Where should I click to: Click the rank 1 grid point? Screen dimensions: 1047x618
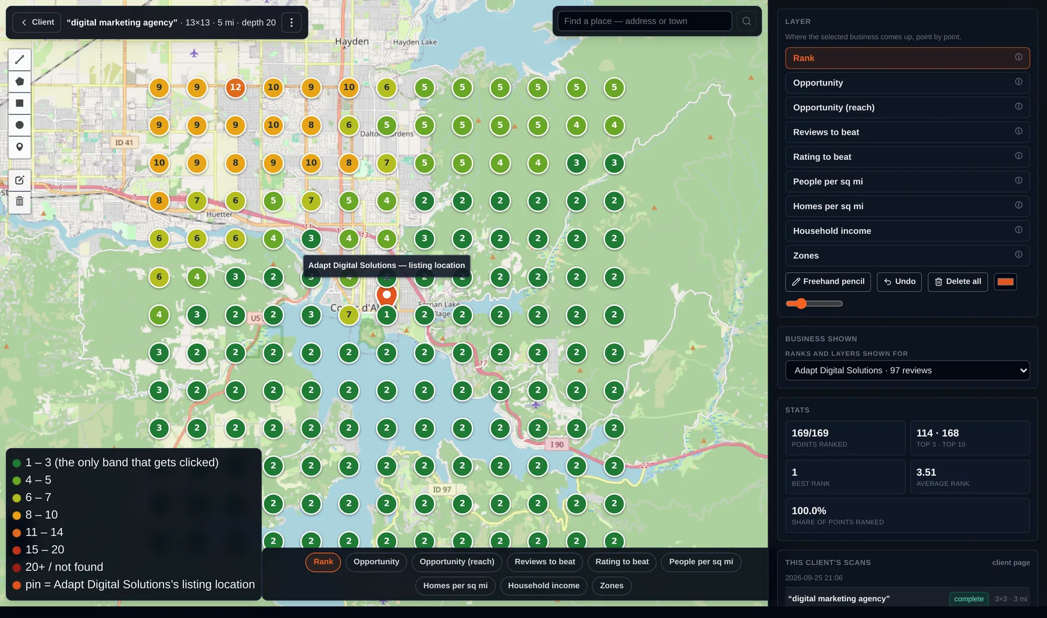387,315
